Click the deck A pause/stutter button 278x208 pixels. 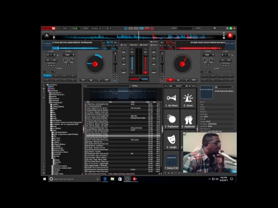91,80
